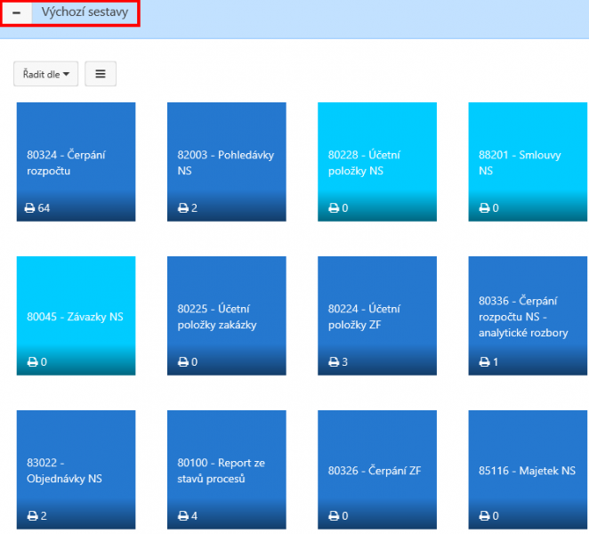Viewport: 589px width, 534px height.
Task: Open the 82003 - Pohledávky NS report tile
Action: point(227,162)
